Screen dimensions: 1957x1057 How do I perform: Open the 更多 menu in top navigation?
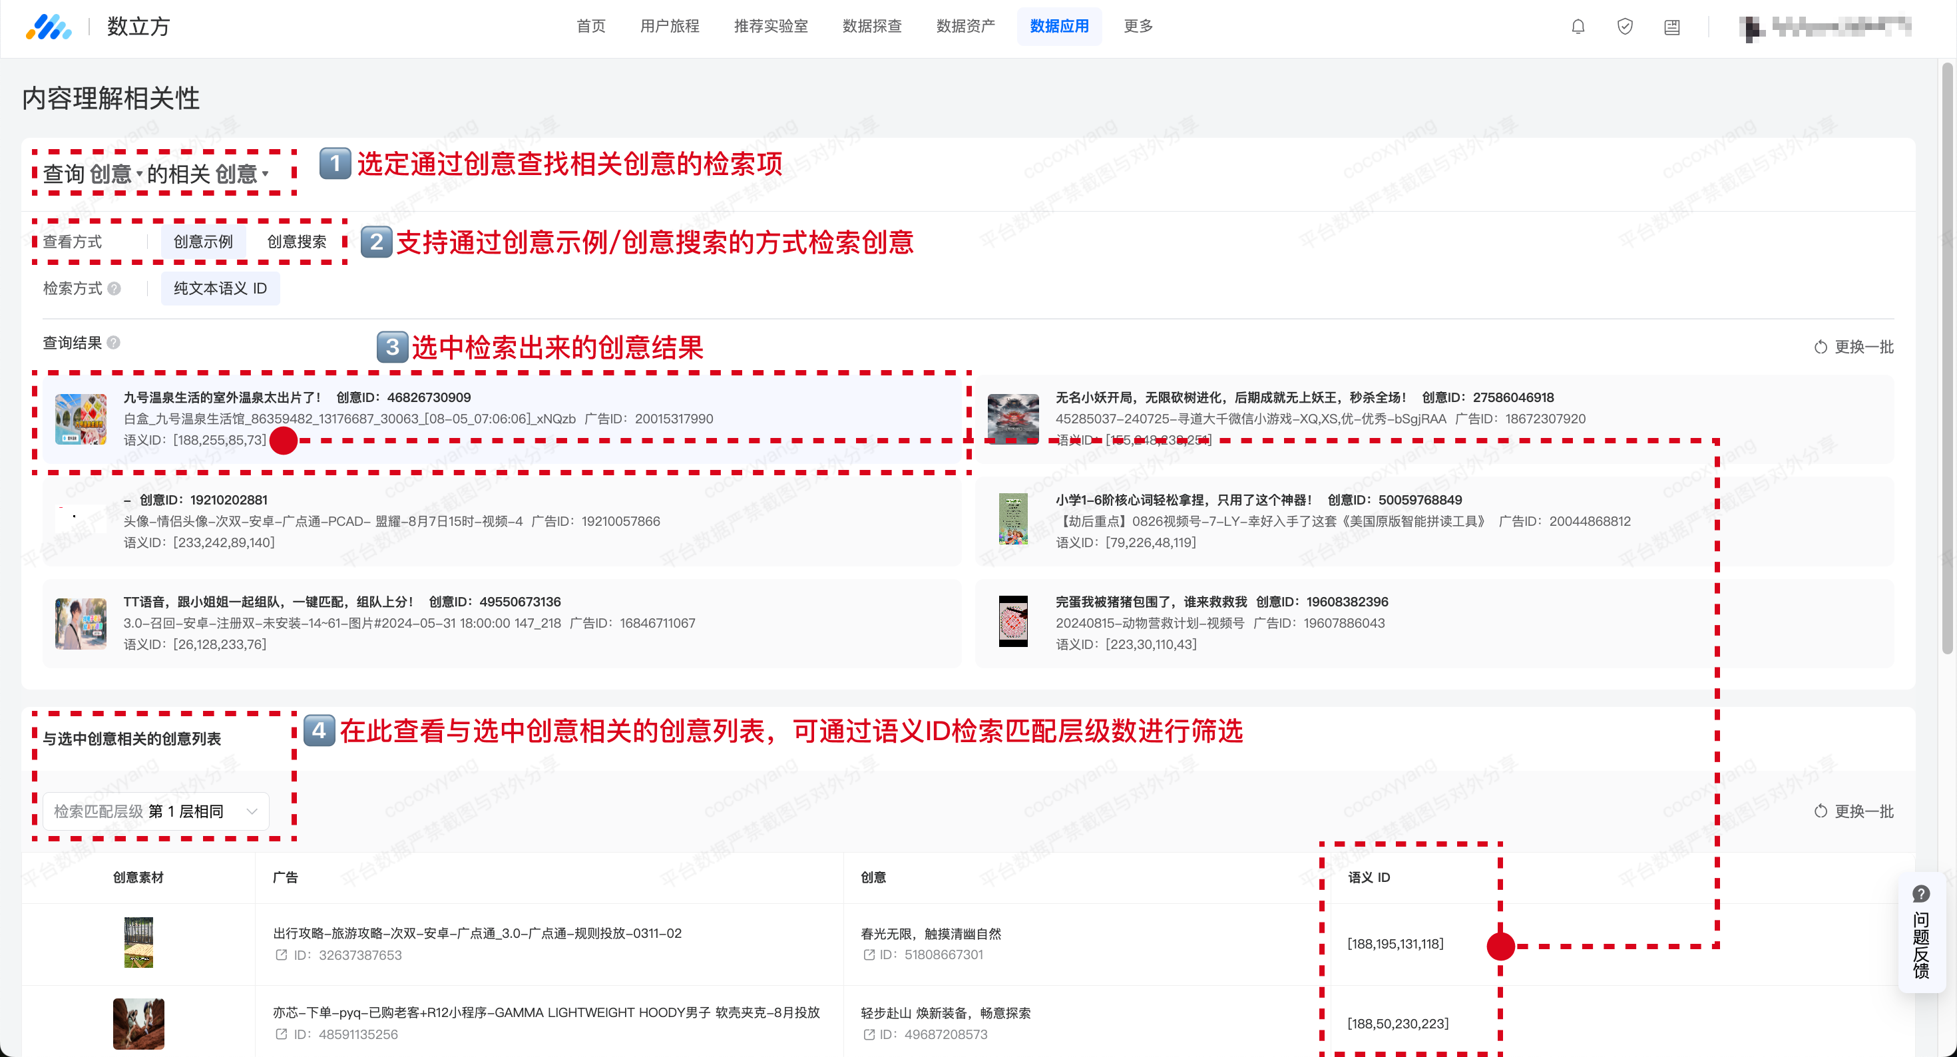coord(1138,27)
